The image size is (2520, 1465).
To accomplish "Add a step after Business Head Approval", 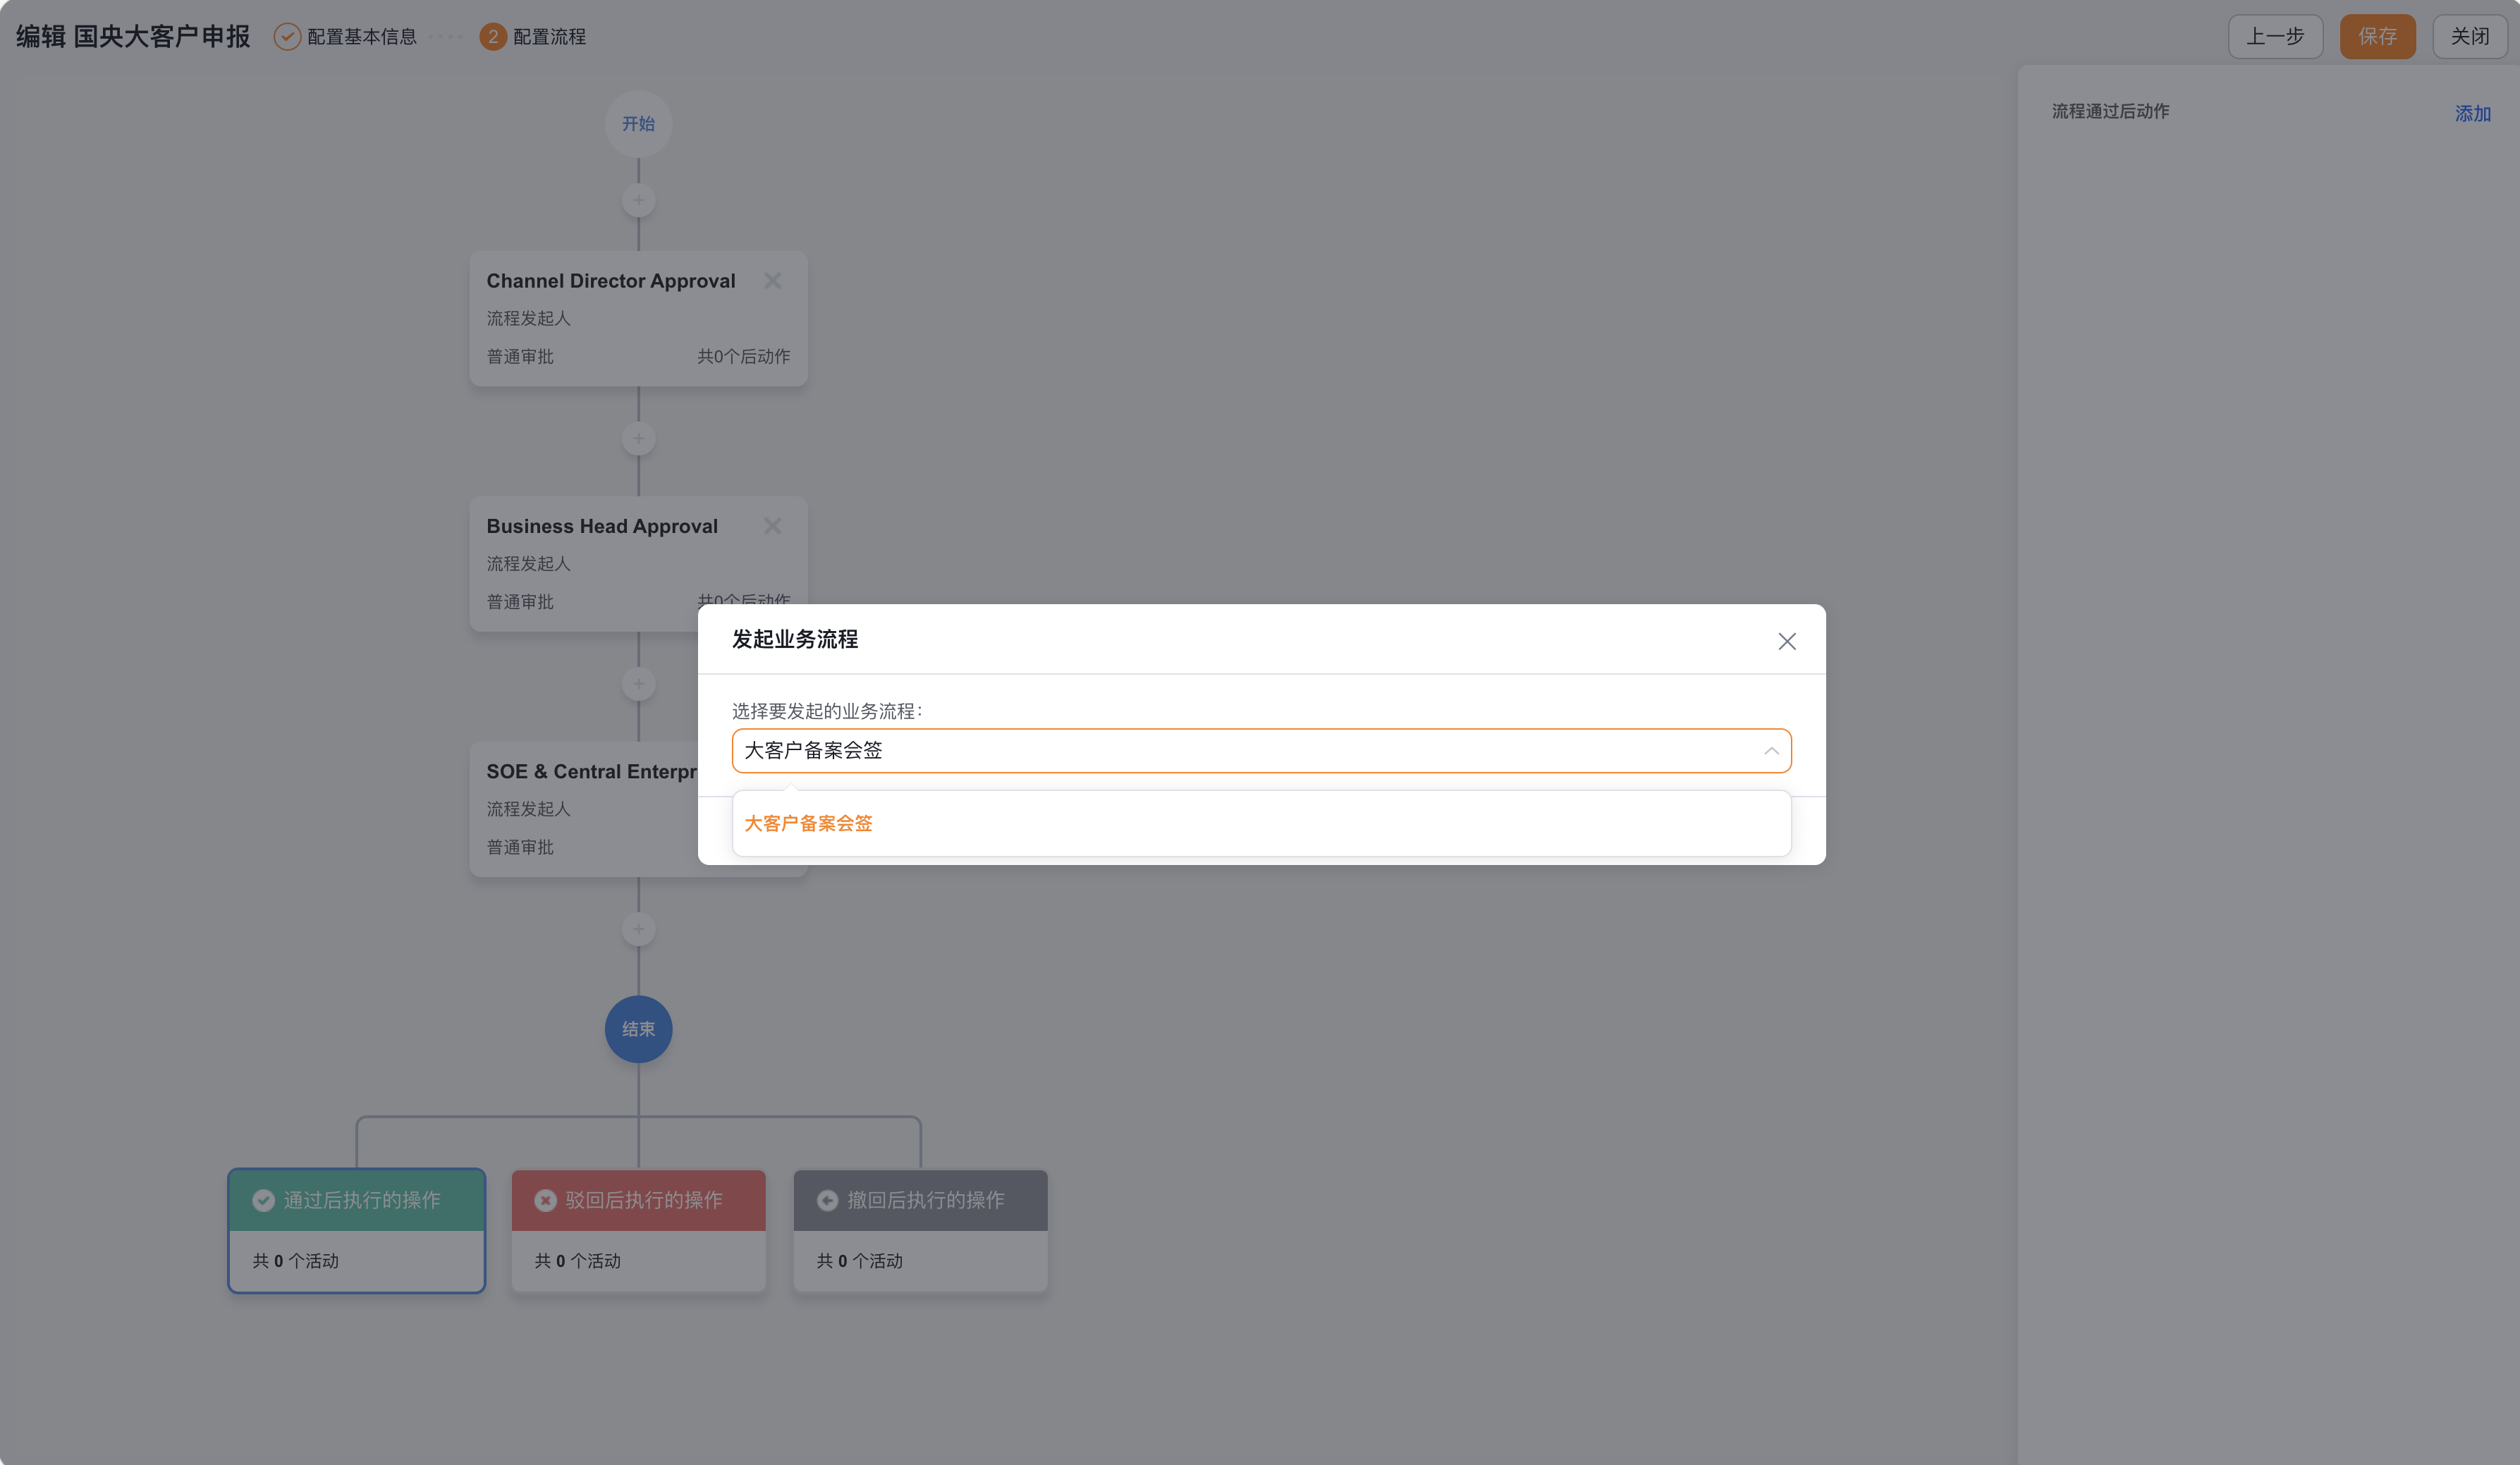I will click(x=638, y=684).
